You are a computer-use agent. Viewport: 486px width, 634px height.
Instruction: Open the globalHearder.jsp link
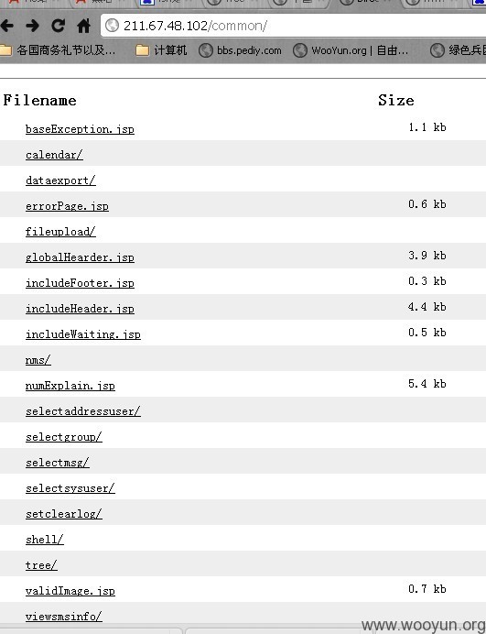[x=80, y=257]
